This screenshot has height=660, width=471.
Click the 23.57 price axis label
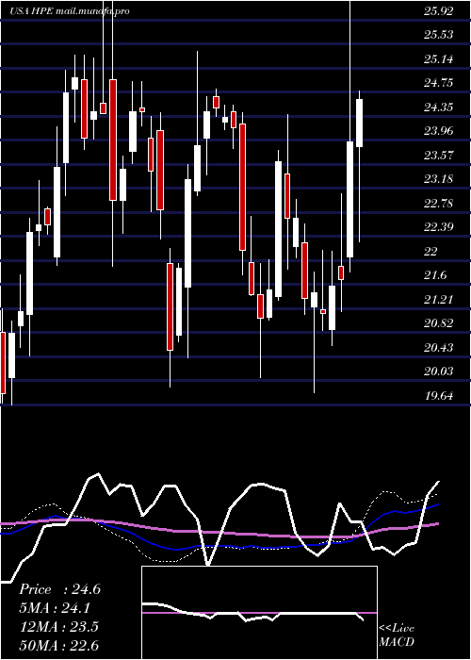pos(439,156)
